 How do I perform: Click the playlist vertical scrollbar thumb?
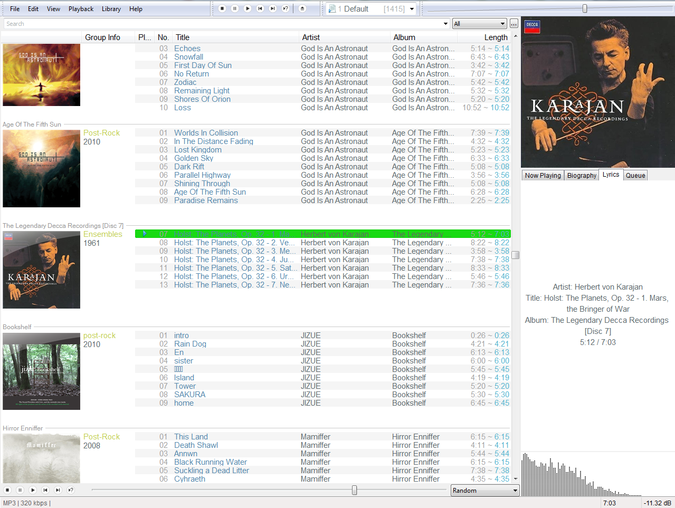pyautogui.click(x=515, y=255)
